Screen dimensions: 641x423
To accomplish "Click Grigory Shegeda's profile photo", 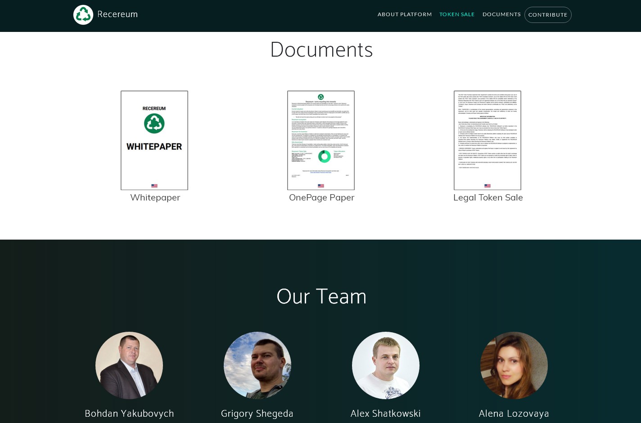I will pyautogui.click(x=257, y=365).
